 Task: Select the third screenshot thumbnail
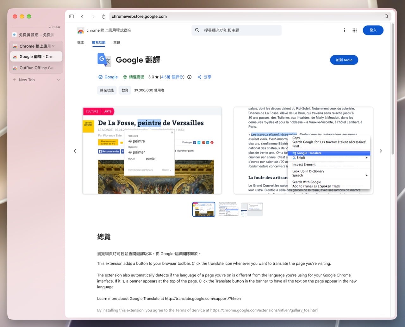pos(252,209)
